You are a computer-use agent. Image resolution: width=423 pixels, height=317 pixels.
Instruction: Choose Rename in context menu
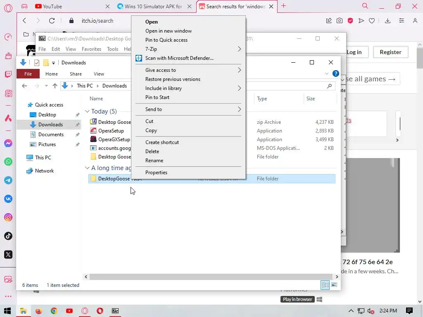pyautogui.click(x=154, y=161)
